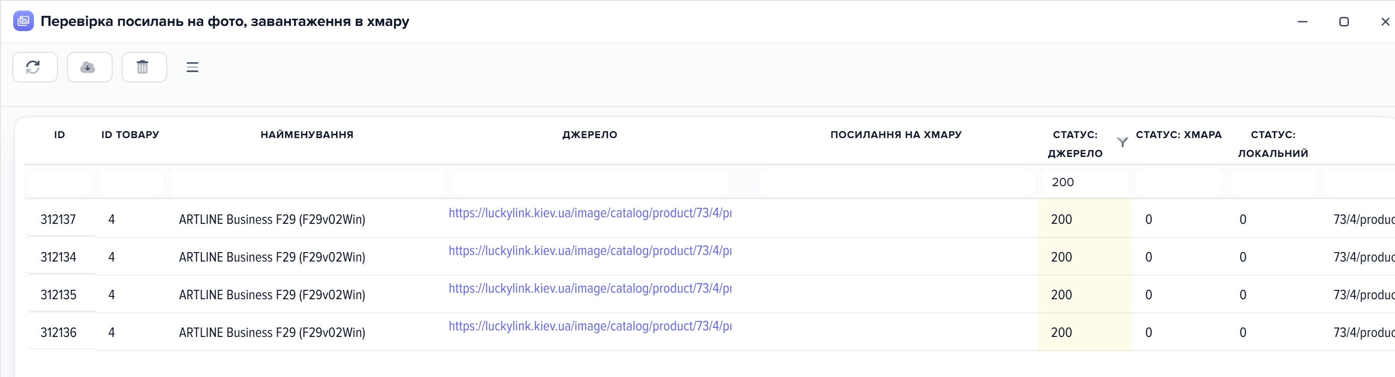Screen dimensions: 1395x377
Task: Sort by СТАТУС: ДЖЕРЕЛО column header
Action: pyautogui.click(x=1075, y=144)
